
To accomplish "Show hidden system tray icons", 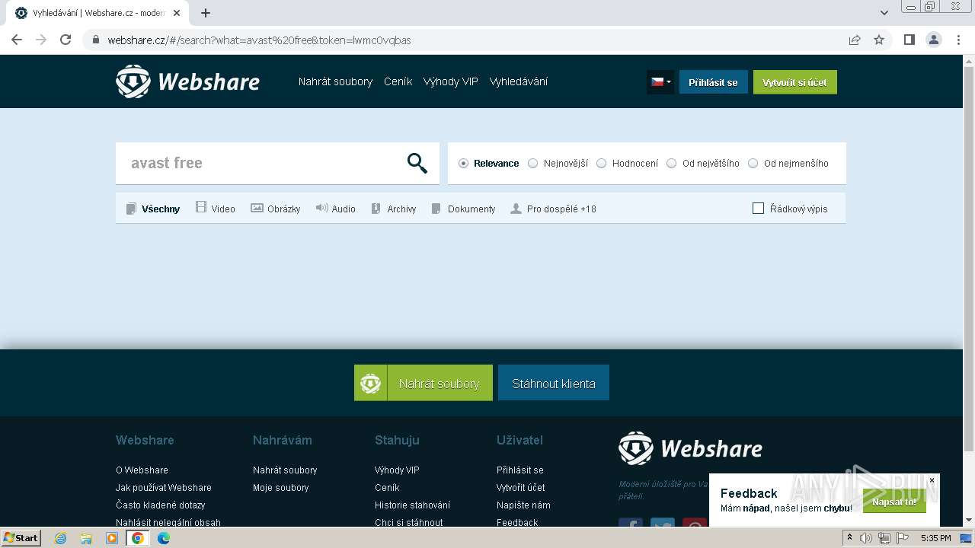I will click(849, 538).
